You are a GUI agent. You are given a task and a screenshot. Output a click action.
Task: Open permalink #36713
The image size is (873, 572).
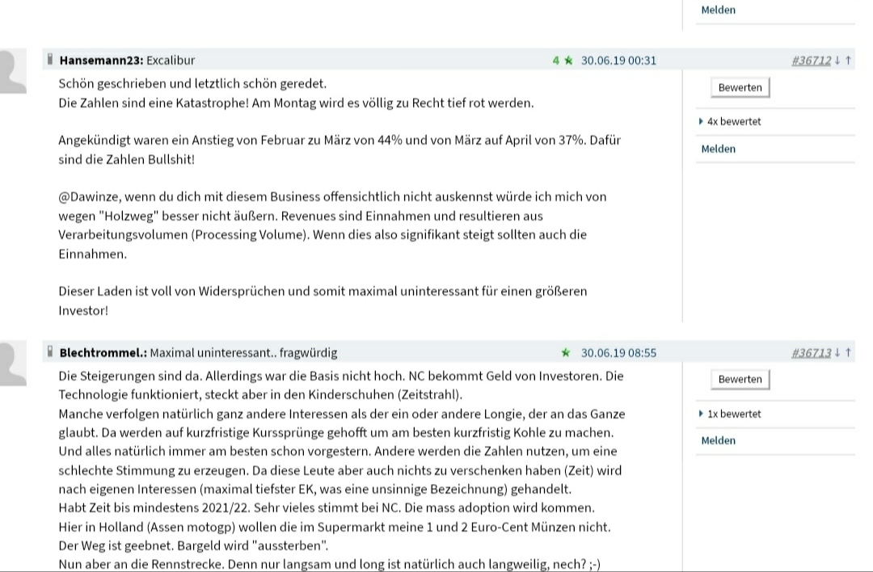(x=810, y=352)
